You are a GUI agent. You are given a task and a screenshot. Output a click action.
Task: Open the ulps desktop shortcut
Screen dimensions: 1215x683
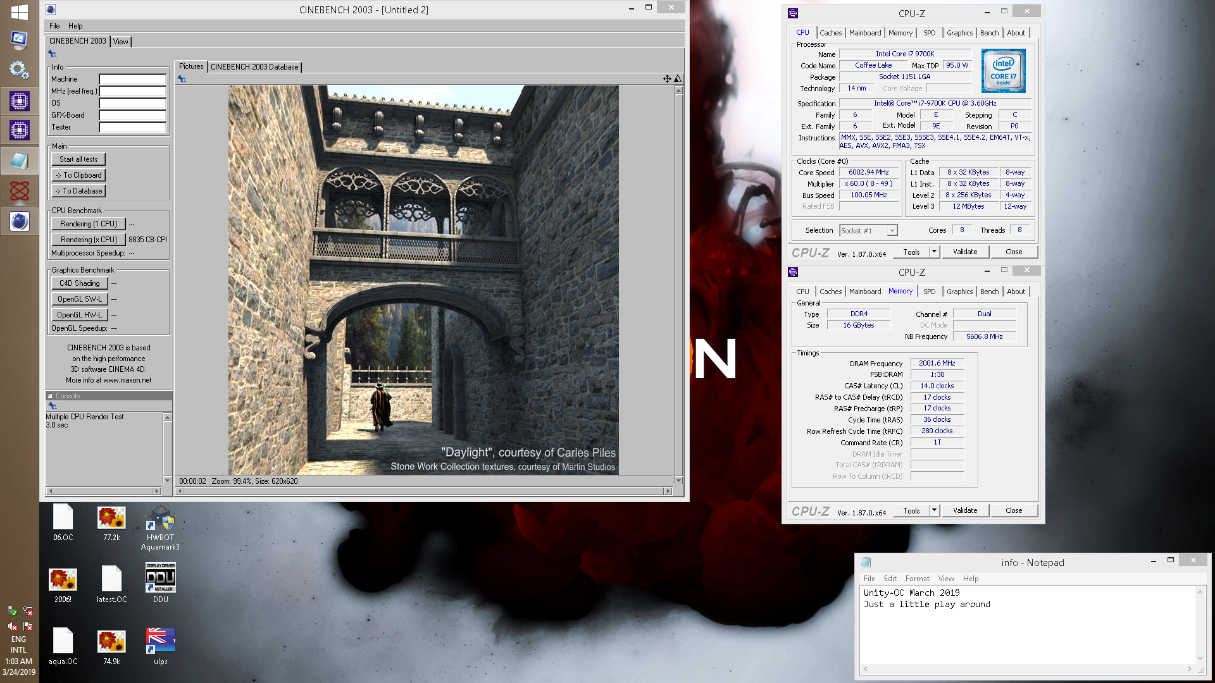(160, 646)
